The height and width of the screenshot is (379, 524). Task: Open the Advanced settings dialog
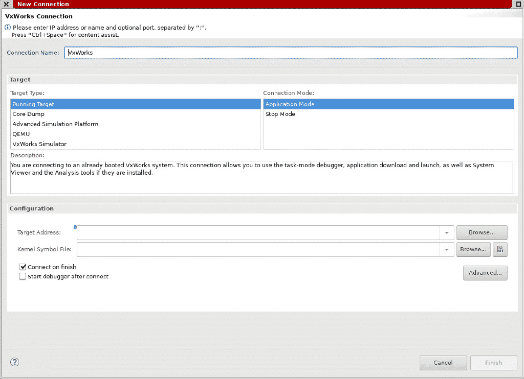click(x=485, y=273)
